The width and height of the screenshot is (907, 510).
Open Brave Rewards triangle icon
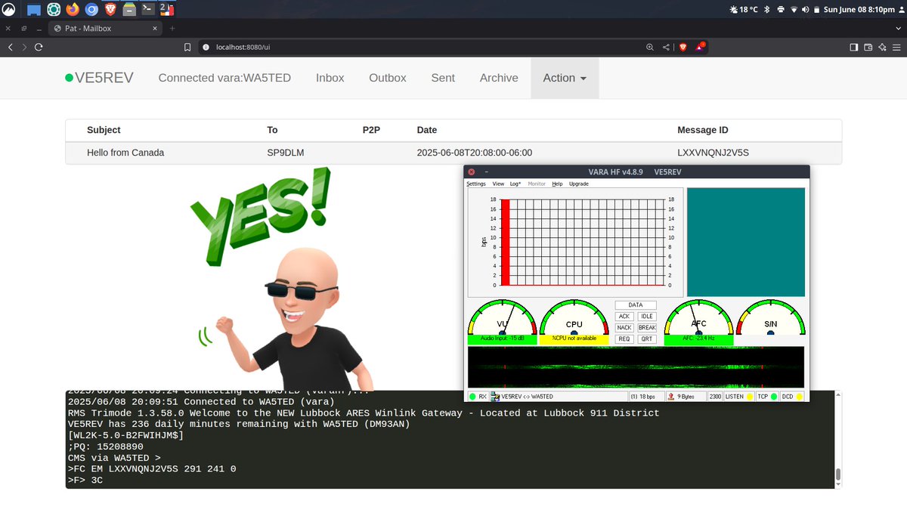(x=701, y=47)
